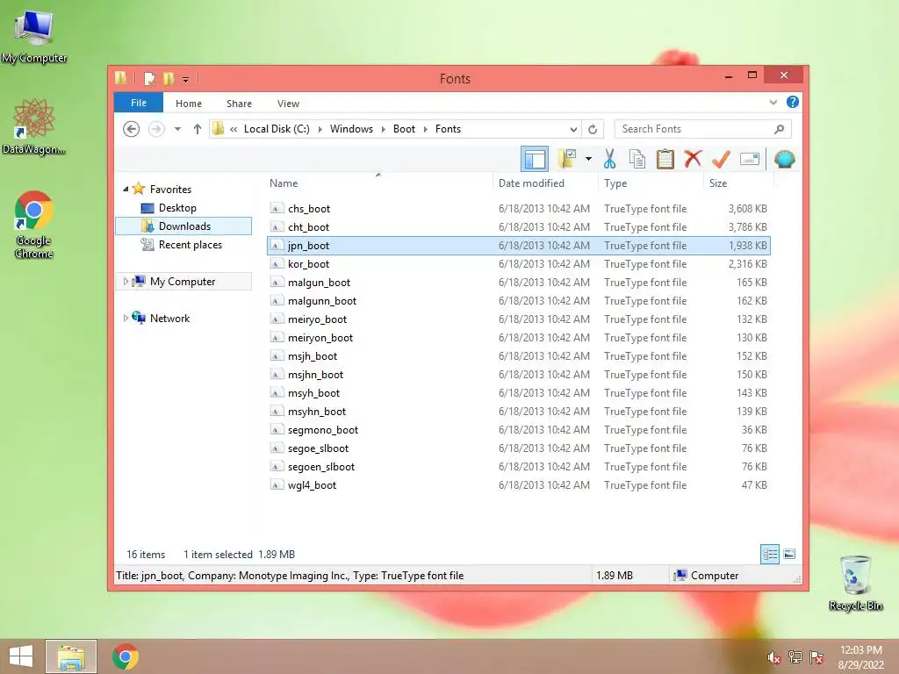Screen dimensions: 899x674
Task: Click inside the Search Fonts field
Action: 702,129
